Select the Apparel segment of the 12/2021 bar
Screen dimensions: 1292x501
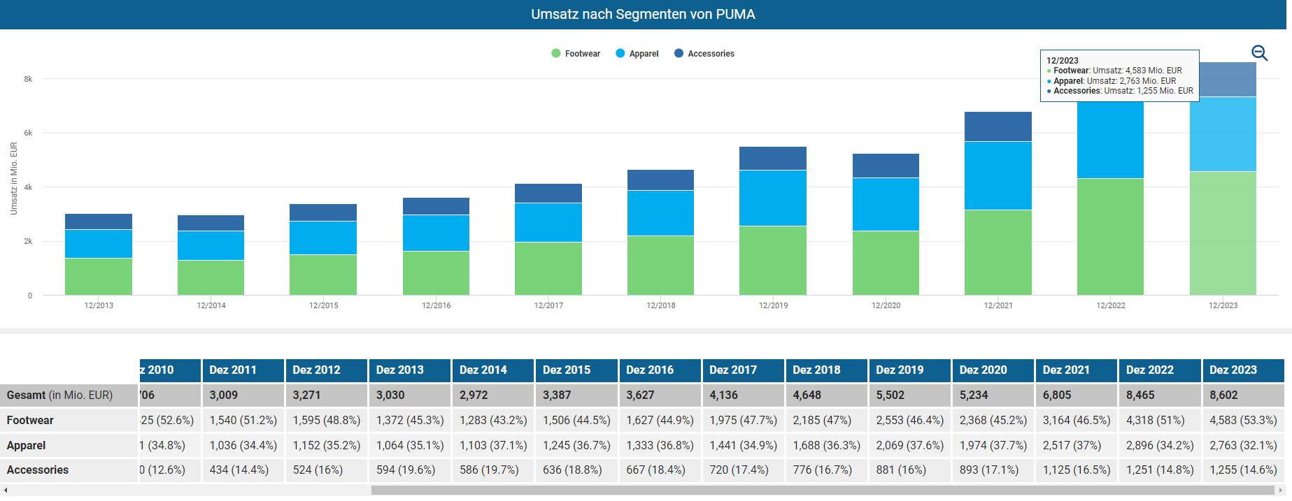tap(998, 176)
